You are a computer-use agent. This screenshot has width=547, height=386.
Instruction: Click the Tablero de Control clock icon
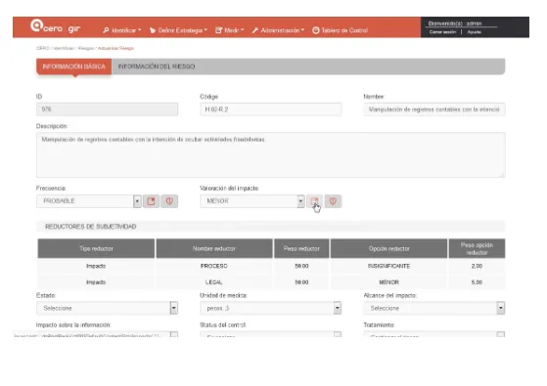[316, 30]
